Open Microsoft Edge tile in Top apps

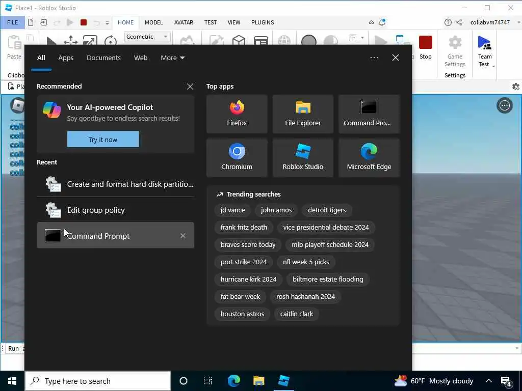pyautogui.click(x=369, y=158)
